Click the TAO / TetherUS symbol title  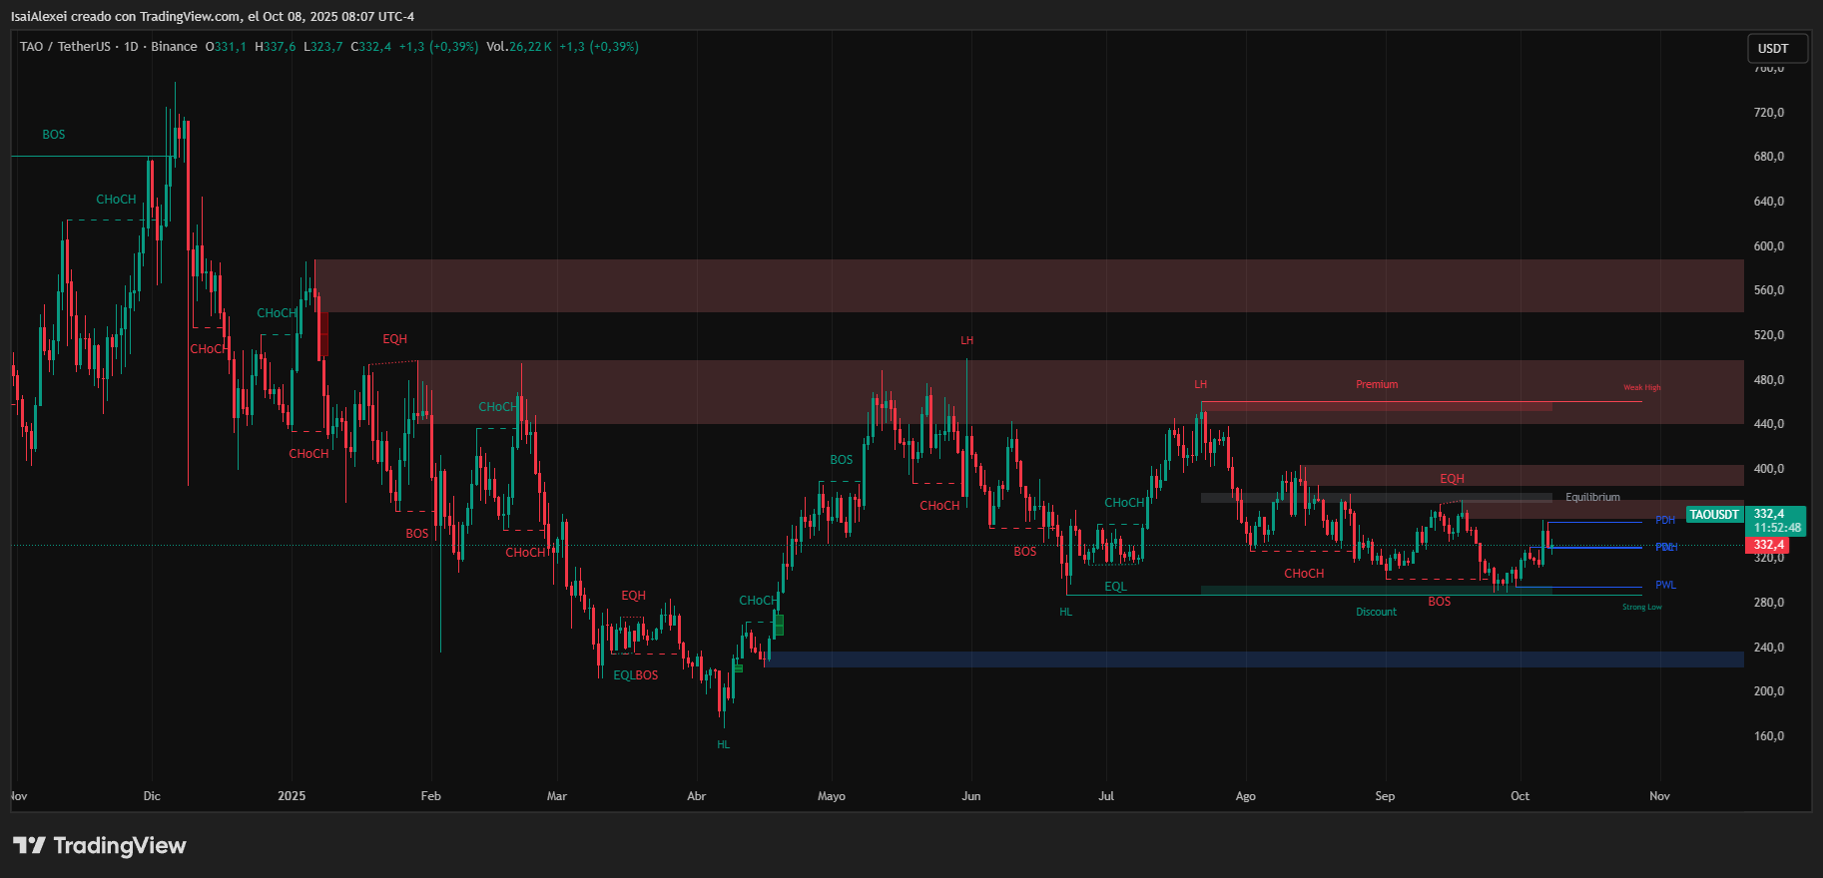(65, 47)
